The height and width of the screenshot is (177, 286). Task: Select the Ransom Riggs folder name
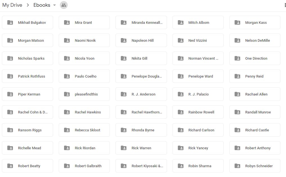[30, 130]
